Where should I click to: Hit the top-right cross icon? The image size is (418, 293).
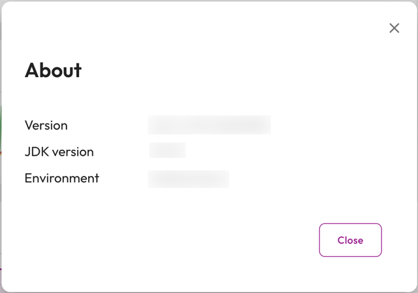[x=394, y=28]
